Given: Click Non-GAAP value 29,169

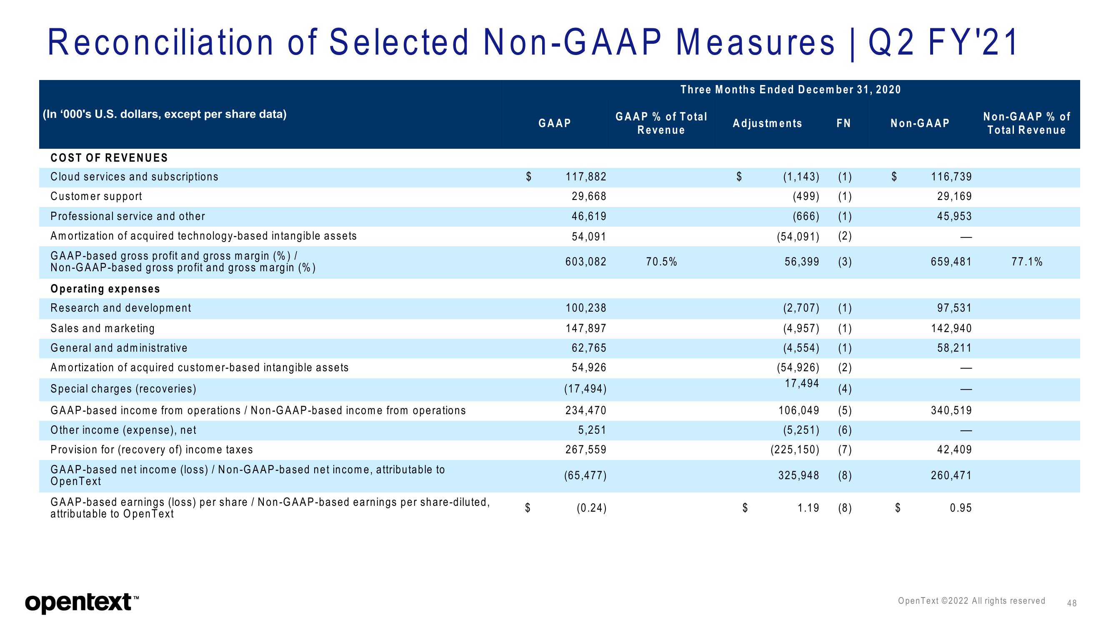Looking at the screenshot, I should (x=954, y=196).
